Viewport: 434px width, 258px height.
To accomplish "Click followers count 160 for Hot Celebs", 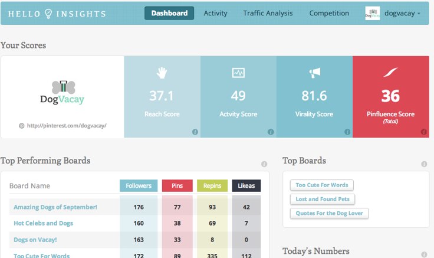I will [x=139, y=223].
